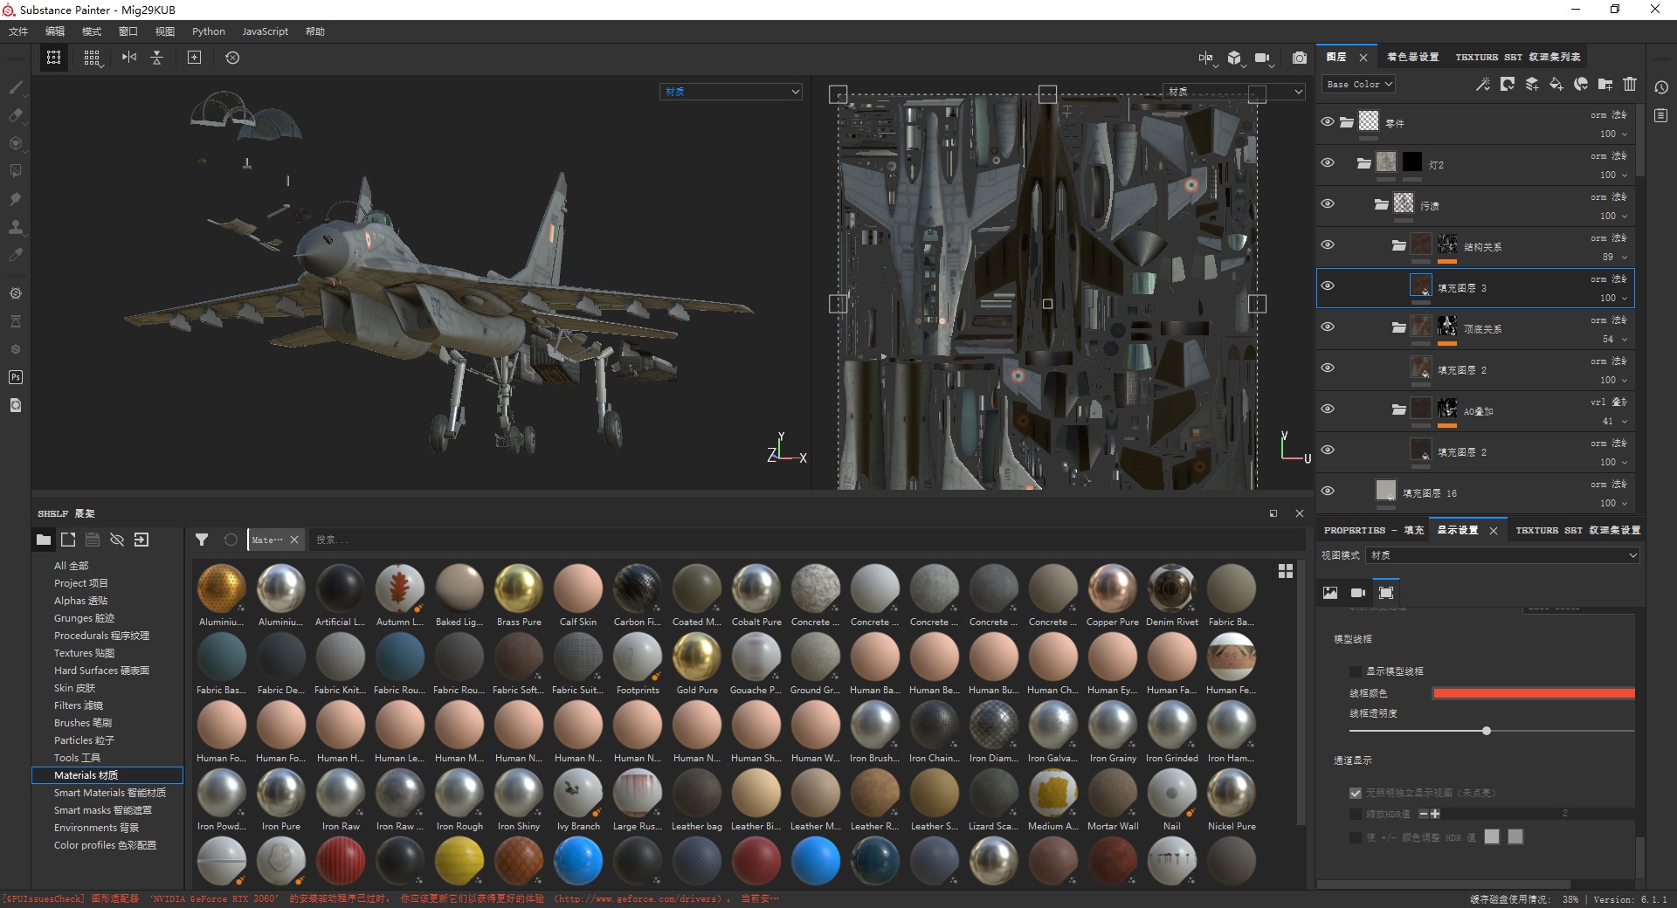Switch shelf to grid view icon
This screenshot has height=908, width=1677.
[x=1286, y=571]
